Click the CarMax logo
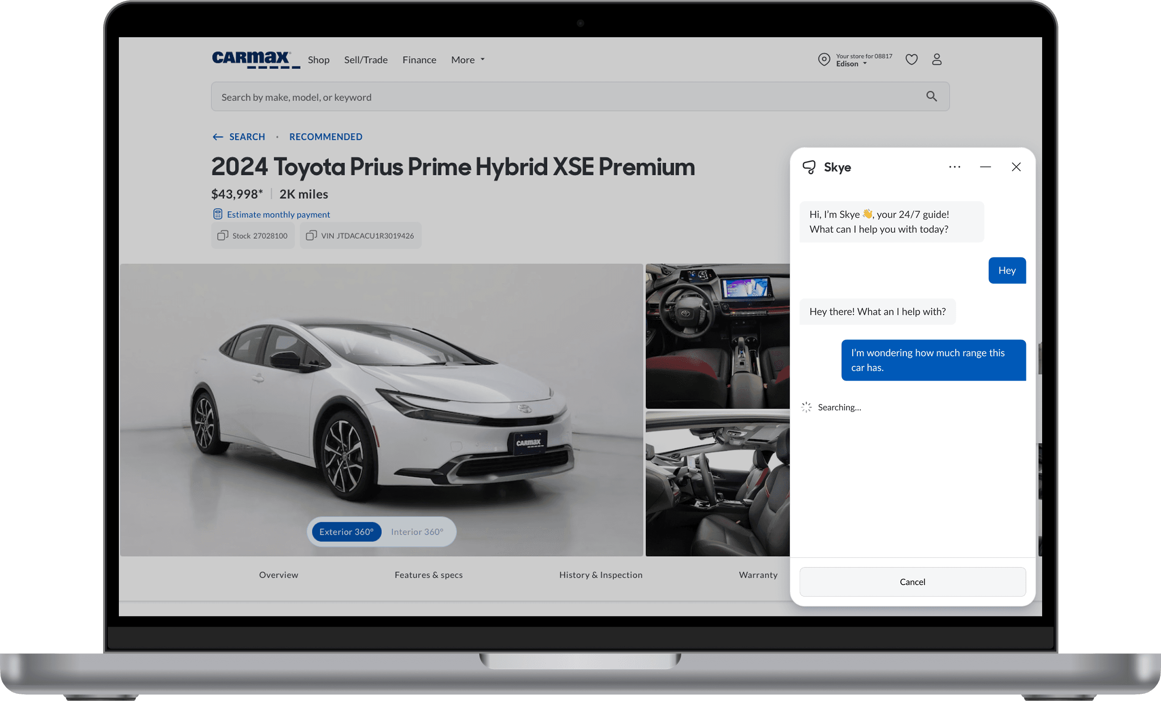This screenshot has height=701, width=1161. click(x=256, y=60)
